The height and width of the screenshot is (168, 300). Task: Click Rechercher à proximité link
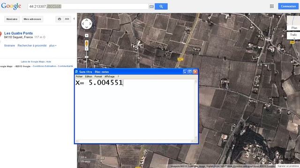click(x=32, y=46)
